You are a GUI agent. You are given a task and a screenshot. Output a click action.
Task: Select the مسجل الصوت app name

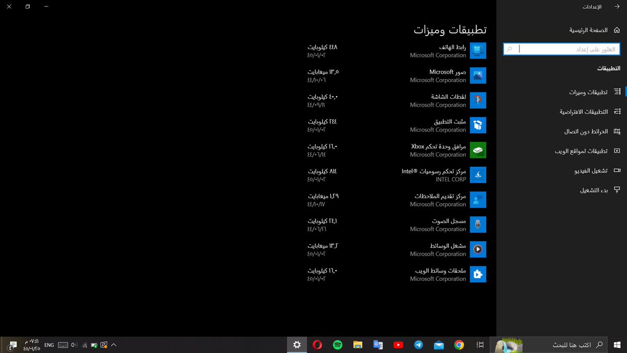point(449,221)
